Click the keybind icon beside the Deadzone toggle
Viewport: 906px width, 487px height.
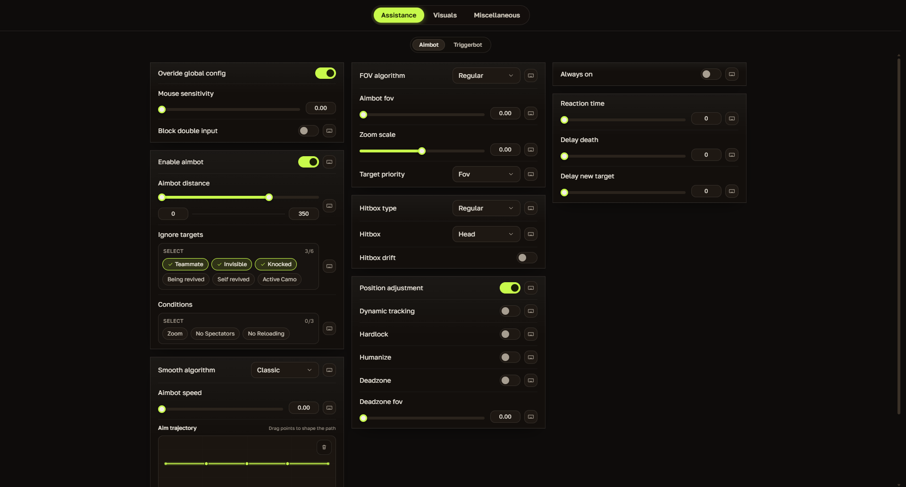point(531,380)
